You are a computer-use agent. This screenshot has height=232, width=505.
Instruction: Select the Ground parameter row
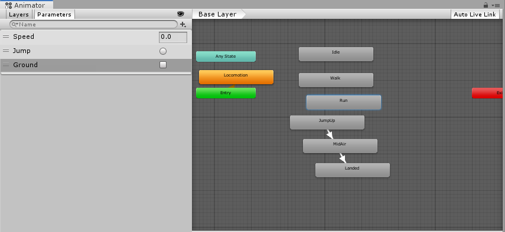pyautogui.click(x=96, y=65)
